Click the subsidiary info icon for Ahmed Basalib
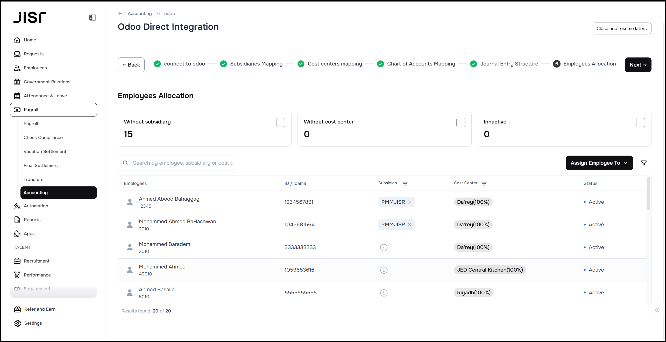 [384, 293]
